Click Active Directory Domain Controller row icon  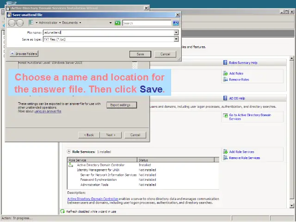[71, 165]
